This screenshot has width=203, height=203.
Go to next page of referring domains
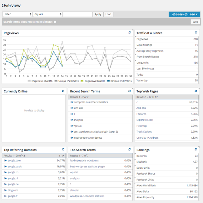(x=60, y=156)
